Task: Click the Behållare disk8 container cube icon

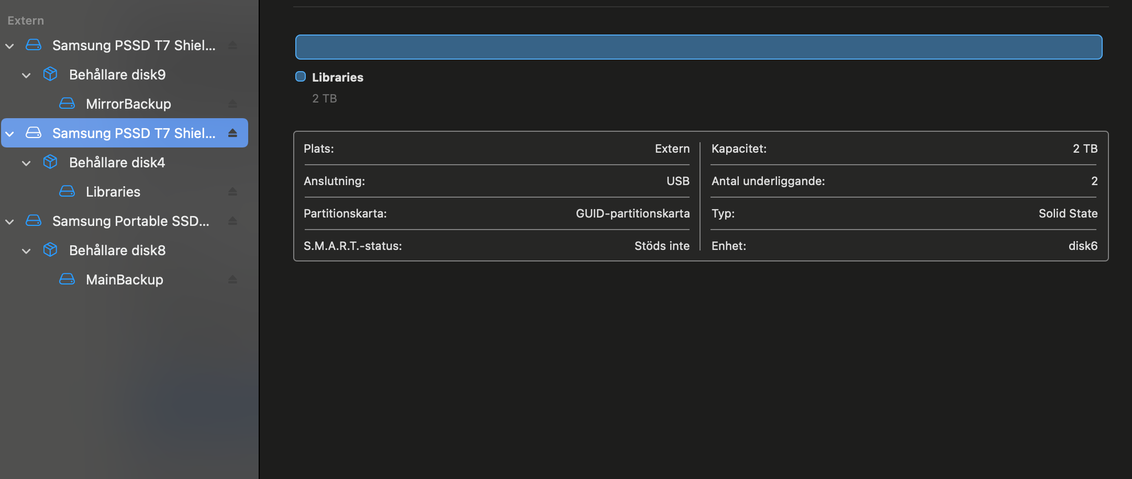Action: [x=50, y=250]
